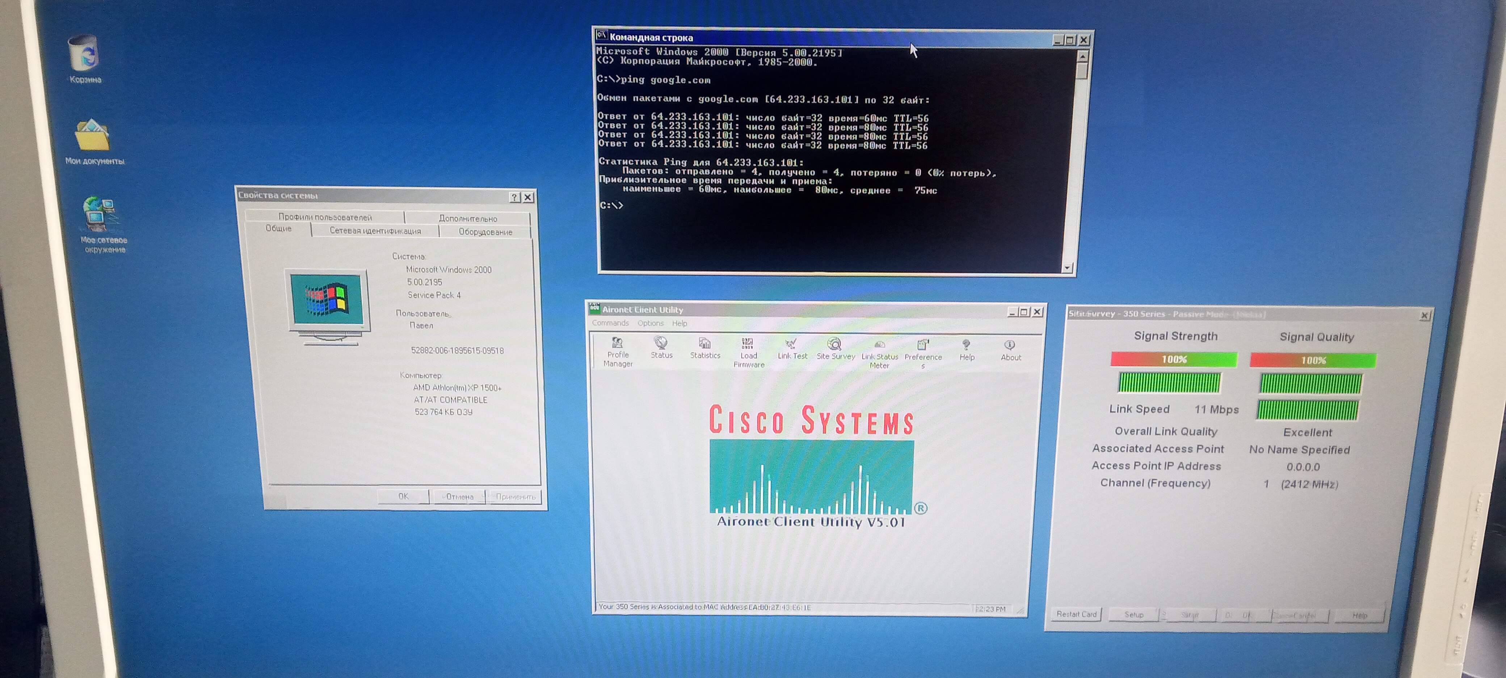Click the 'время=60мс' ping reply line
The height and width of the screenshot is (678, 1506).
pos(762,118)
